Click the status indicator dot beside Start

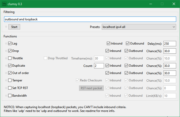coord(6,27)
